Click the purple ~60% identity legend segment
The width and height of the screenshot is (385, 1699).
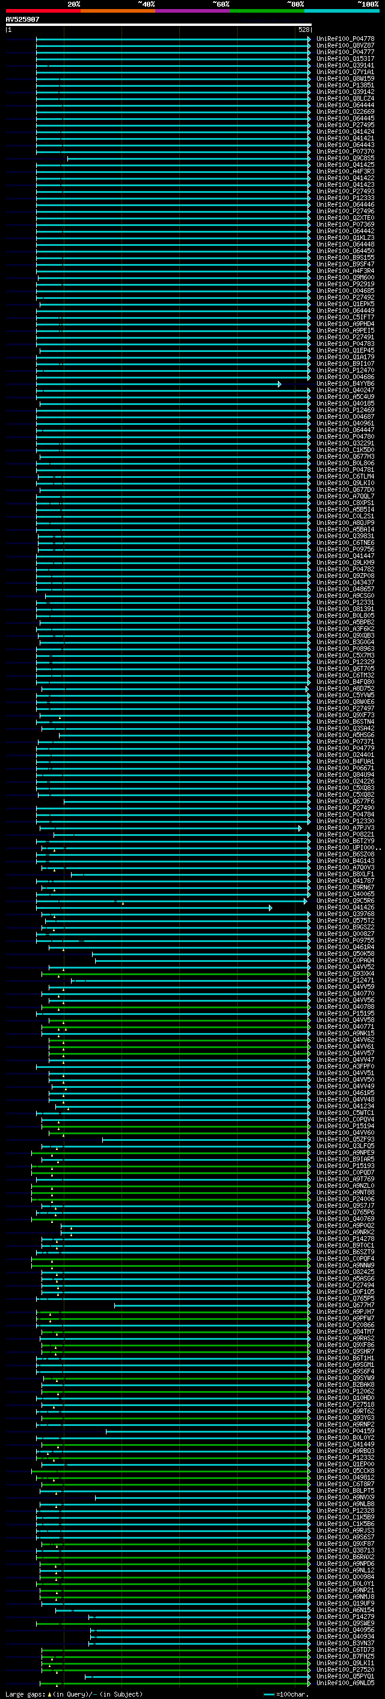192,11
